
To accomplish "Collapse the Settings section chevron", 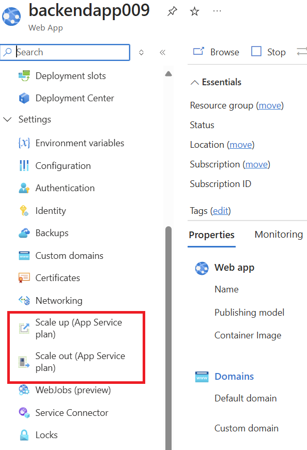I will click(7, 119).
